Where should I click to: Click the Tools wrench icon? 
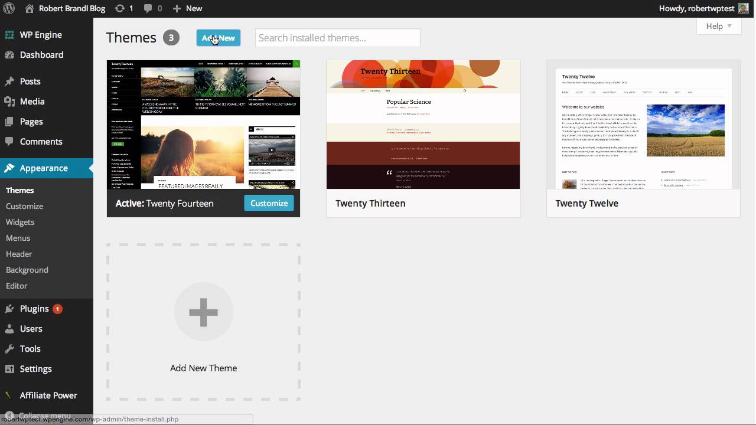[x=9, y=349]
